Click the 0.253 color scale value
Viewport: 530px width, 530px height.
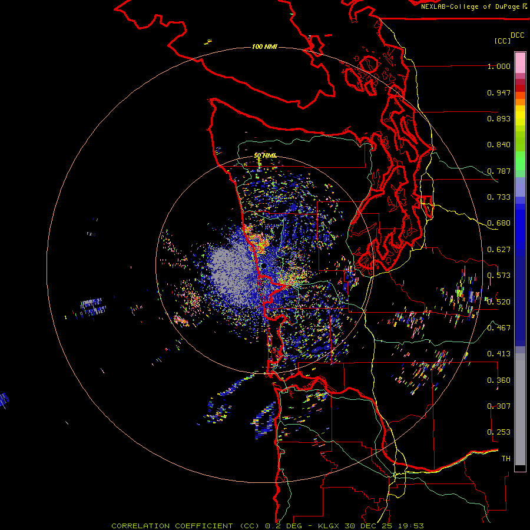pos(499,432)
